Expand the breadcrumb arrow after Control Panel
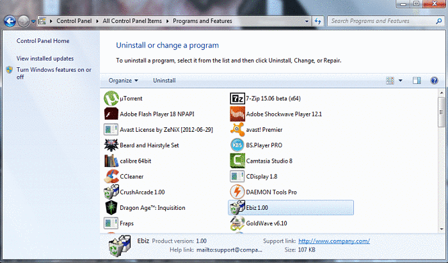The image size is (448, 263). pos(97,21)
